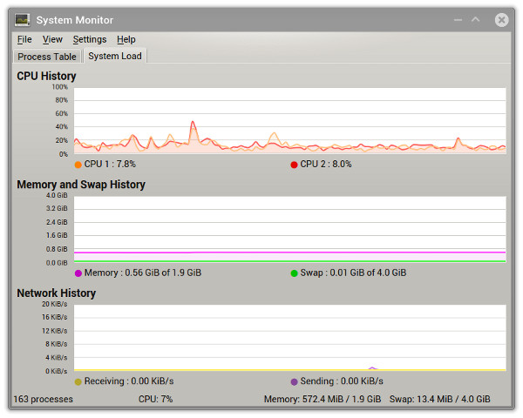
Task: Click the magenta Memory legend dot
Action: coord(78,273)
